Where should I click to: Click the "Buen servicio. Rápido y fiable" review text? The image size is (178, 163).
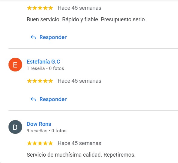pyautogui.click(x=86, y=19)
